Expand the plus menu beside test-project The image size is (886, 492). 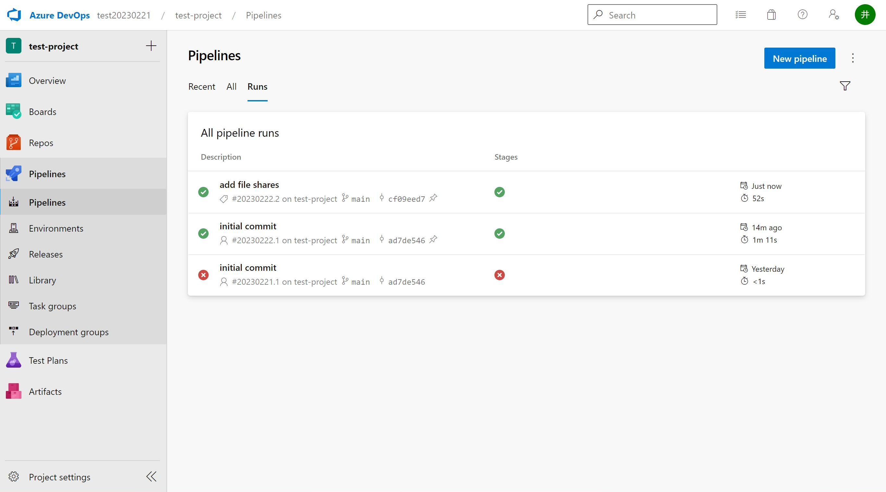151,46
